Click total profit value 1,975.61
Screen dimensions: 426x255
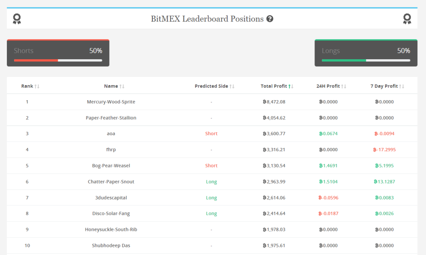coord(274,245)
